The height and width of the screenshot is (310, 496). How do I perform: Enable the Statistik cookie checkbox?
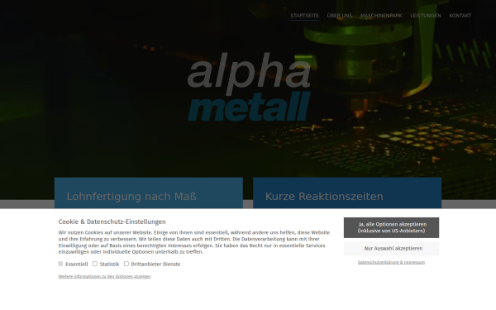(95, 264)
